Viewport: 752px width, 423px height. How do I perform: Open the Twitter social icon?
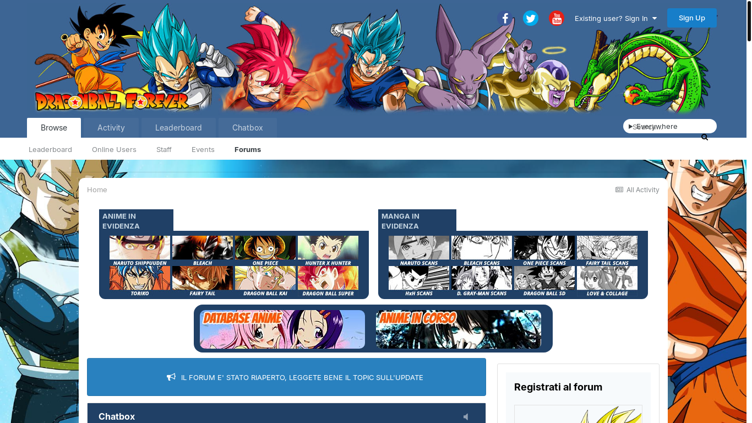pos(531,18)
